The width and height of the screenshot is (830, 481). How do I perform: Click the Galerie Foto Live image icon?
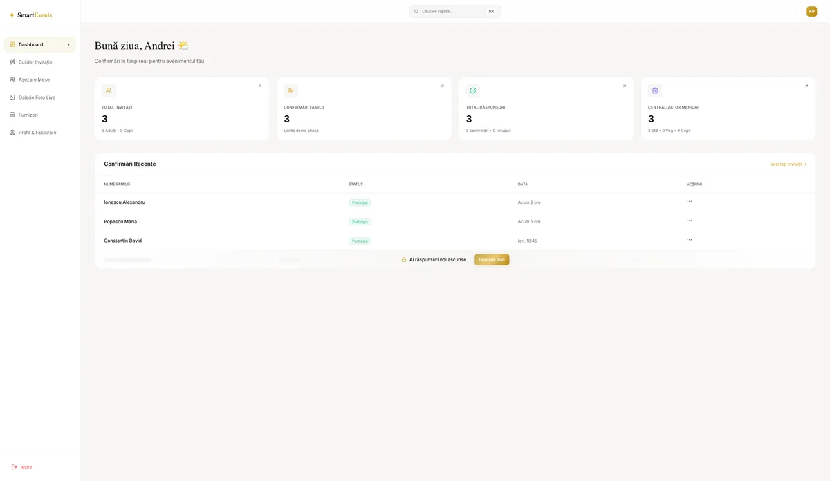tap(12, 97)
